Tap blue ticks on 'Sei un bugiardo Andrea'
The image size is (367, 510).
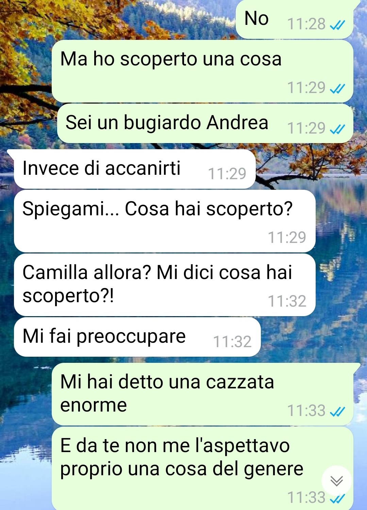338,129
